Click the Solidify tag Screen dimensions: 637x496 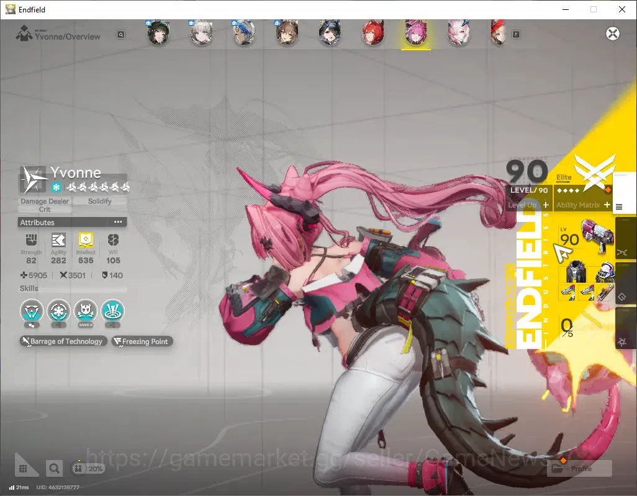[x=99, y=201]
